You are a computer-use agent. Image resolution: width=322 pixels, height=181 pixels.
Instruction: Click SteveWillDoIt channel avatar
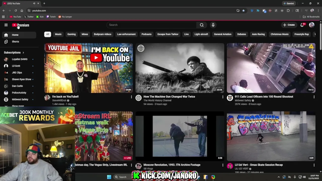47,98
